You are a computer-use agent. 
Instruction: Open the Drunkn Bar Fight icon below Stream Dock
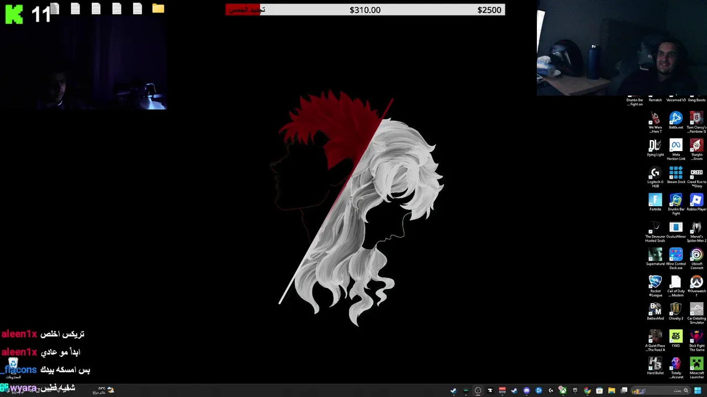pyautogui.click(x=676, y=205)
